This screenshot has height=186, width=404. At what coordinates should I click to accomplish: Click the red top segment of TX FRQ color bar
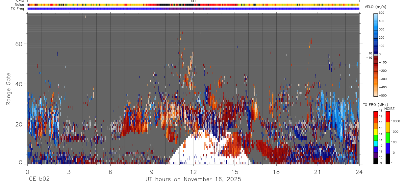pos(376,114)
